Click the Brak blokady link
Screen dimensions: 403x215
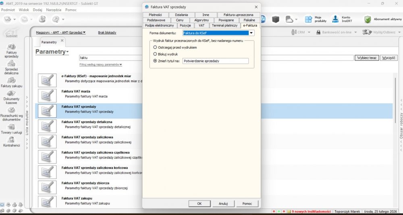(107, 33)
